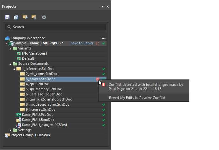The width and height of the screenshot is (219, 150).
Task: Open the Company Workspace ellipsis menu
Action: [104, 38]
